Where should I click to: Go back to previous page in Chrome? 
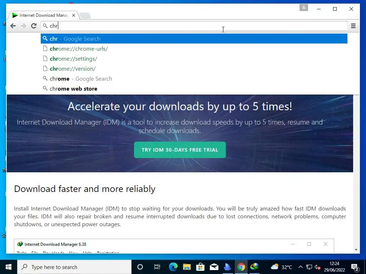(13, 26)
